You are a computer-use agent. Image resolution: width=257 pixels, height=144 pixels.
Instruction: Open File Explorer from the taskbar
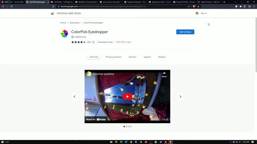(111, 142)
